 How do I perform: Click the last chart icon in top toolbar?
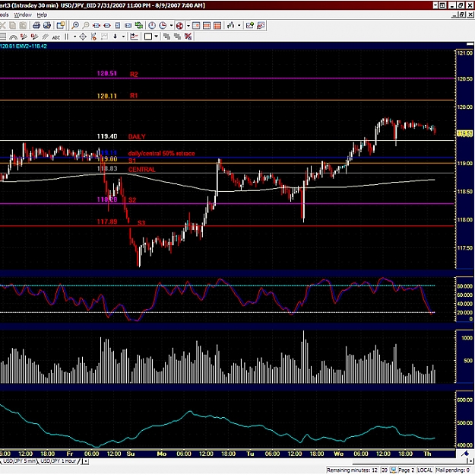pyautogui.click(x=261, y=25)
